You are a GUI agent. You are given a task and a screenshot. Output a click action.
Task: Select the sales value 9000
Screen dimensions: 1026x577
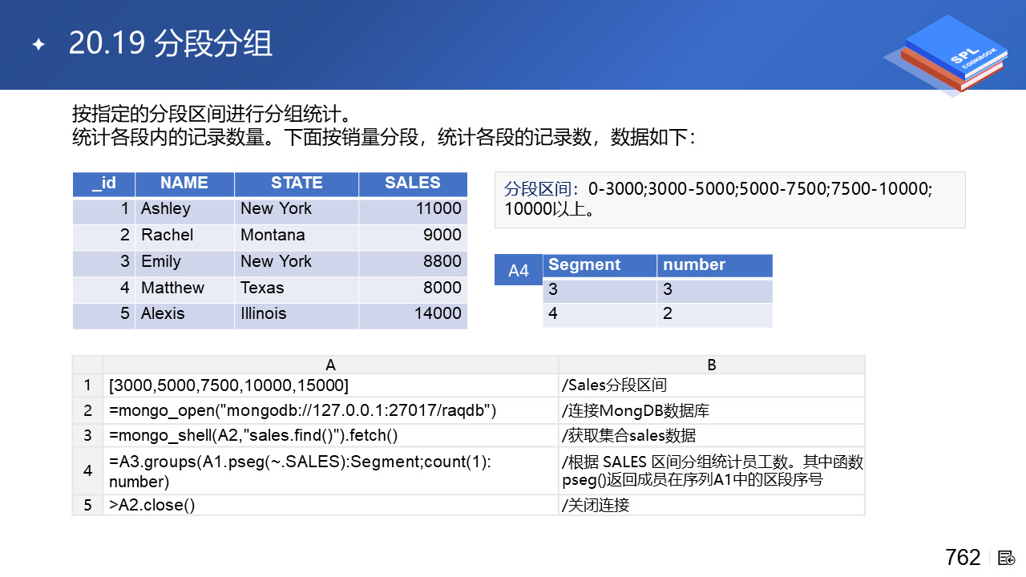pyautogui.click(x=413, y=236)
